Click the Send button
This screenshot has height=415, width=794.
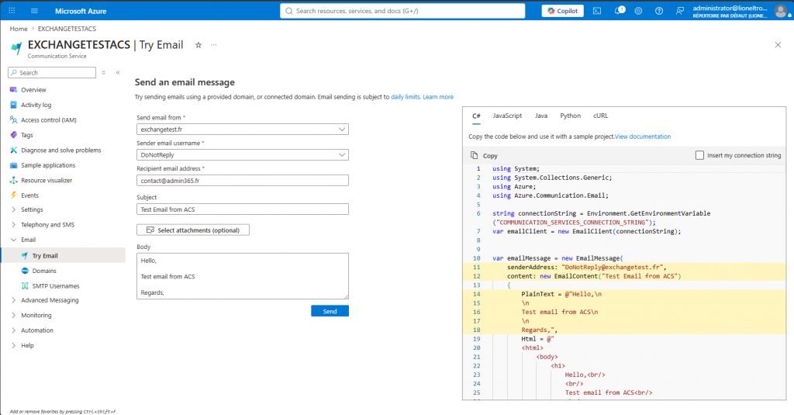coord(330,311)
